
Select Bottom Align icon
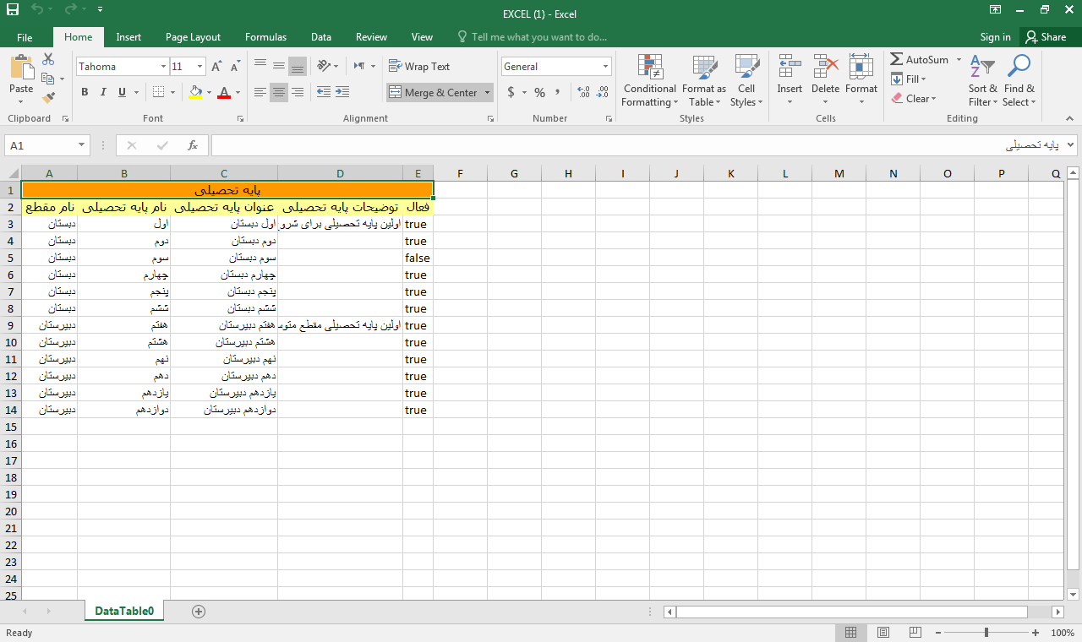click(x=297, y=66)
